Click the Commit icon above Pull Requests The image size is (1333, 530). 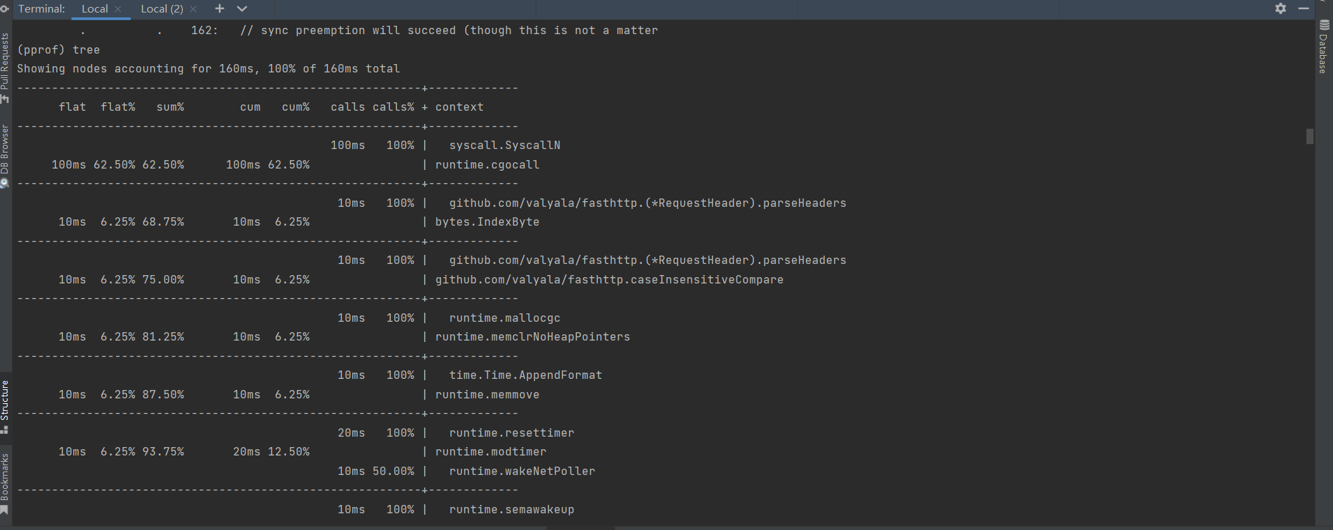4,8
